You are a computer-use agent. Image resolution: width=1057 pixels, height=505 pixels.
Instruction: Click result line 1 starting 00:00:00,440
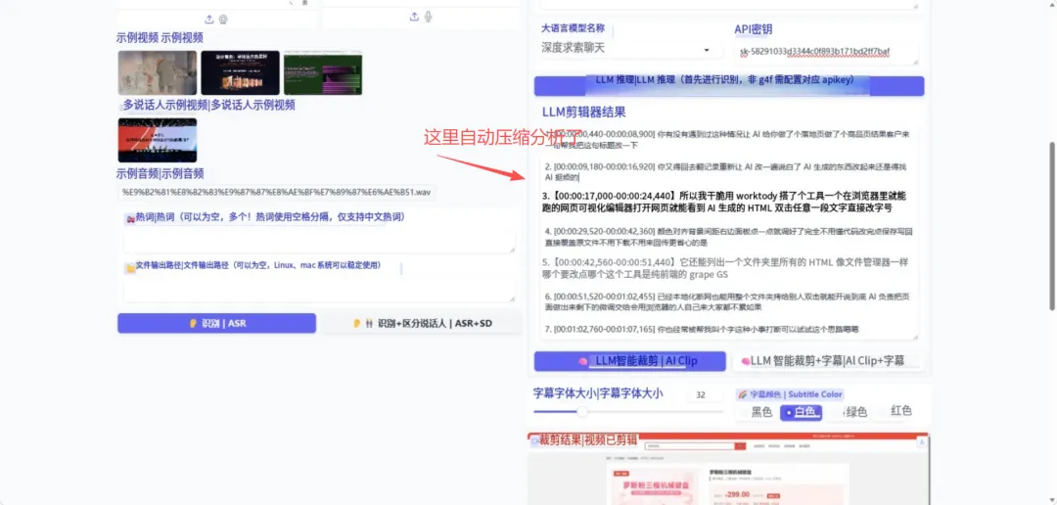[x=728, y=140]
